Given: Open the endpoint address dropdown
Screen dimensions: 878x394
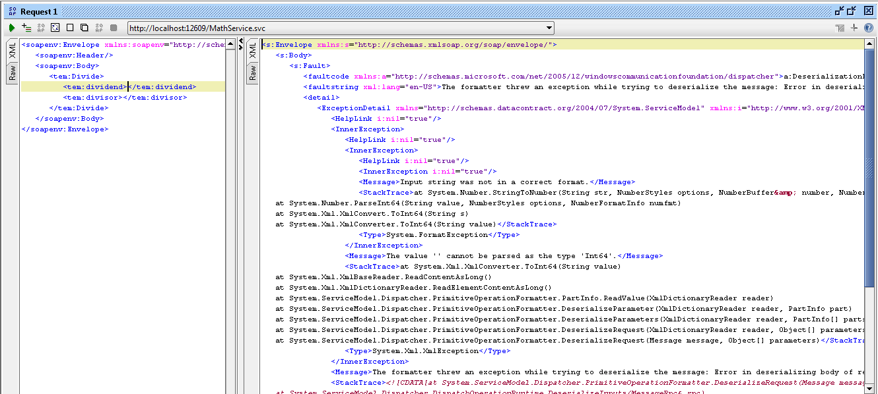Looking at the screenshot, I should coord(551,28).
